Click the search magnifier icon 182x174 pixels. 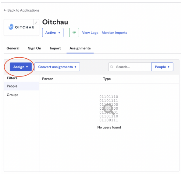112,67
